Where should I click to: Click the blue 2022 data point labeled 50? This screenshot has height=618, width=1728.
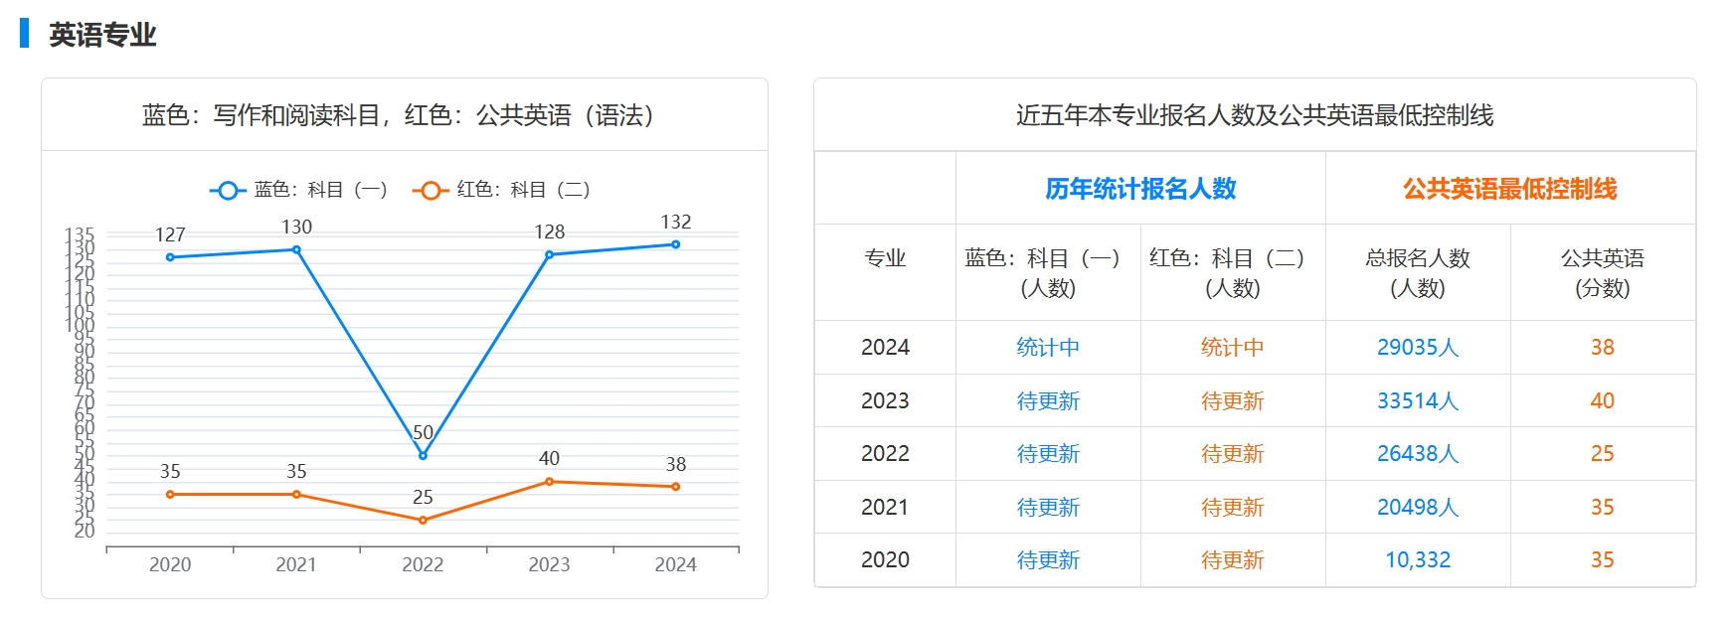[423, 456]
